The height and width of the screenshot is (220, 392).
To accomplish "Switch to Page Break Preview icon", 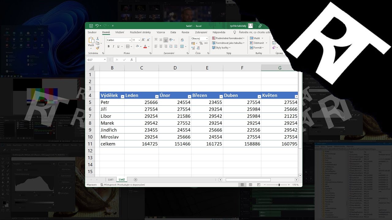I will tap(259, 185).
